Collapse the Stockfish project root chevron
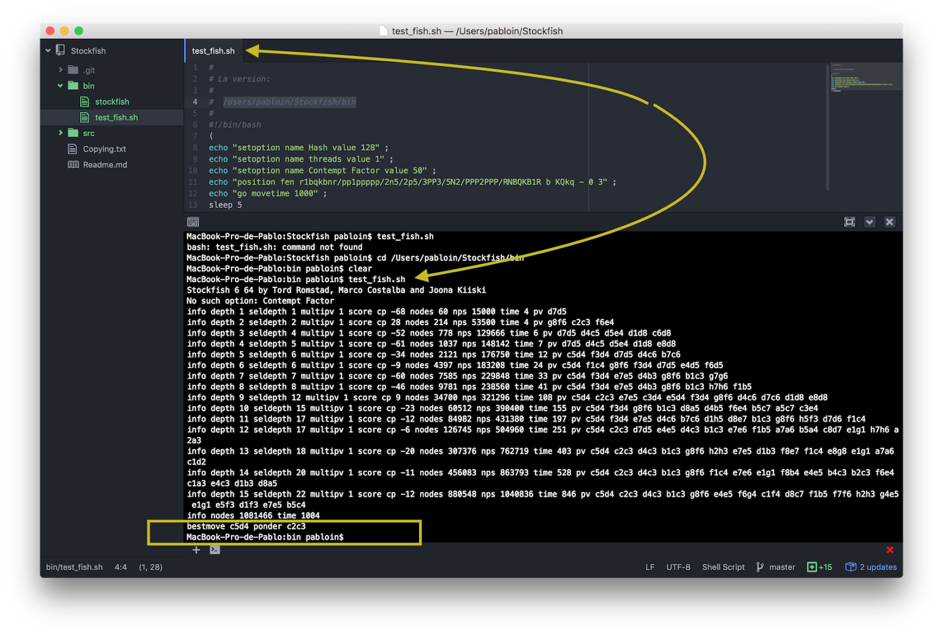 click(x=48, y=51)
